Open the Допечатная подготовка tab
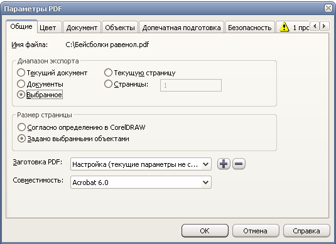 pos(182,28)
